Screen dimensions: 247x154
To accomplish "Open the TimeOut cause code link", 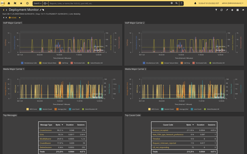I will (156, 139).
